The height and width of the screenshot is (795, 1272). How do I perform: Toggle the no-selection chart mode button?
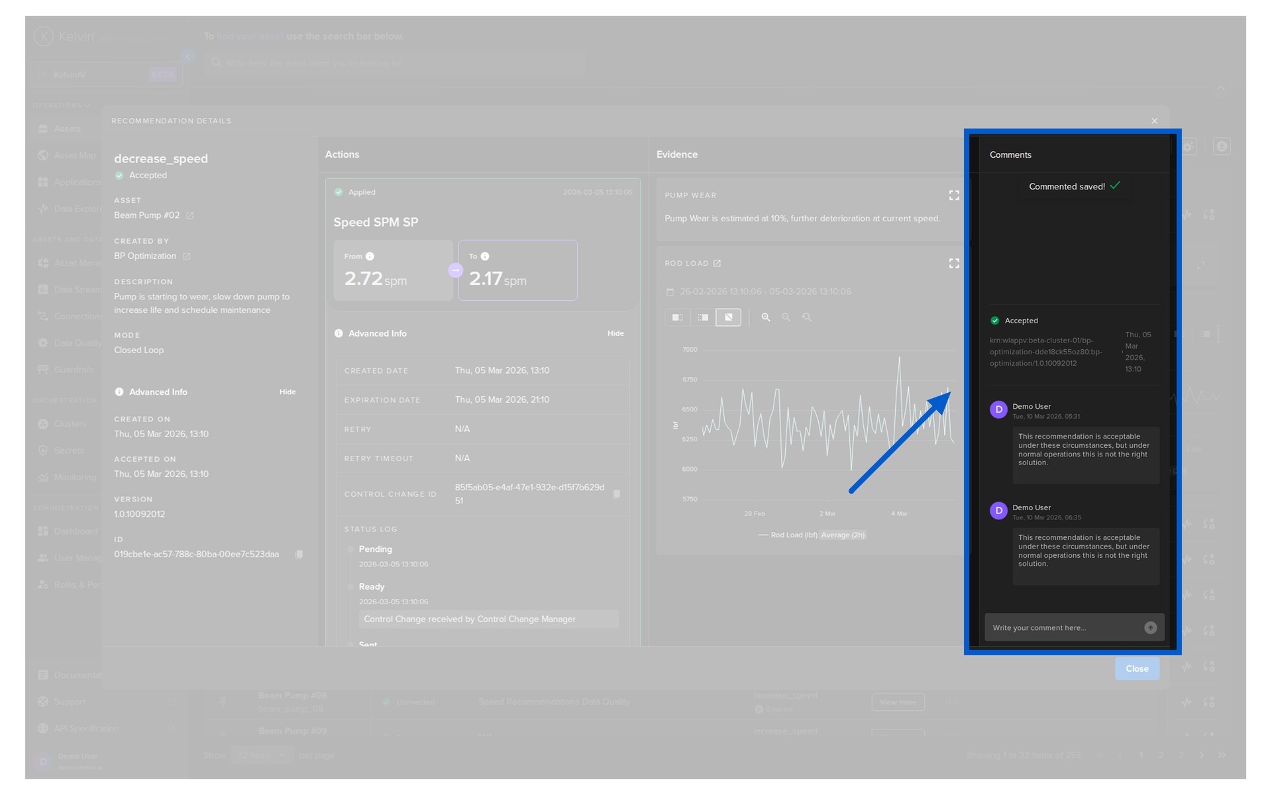pos(728,317)
